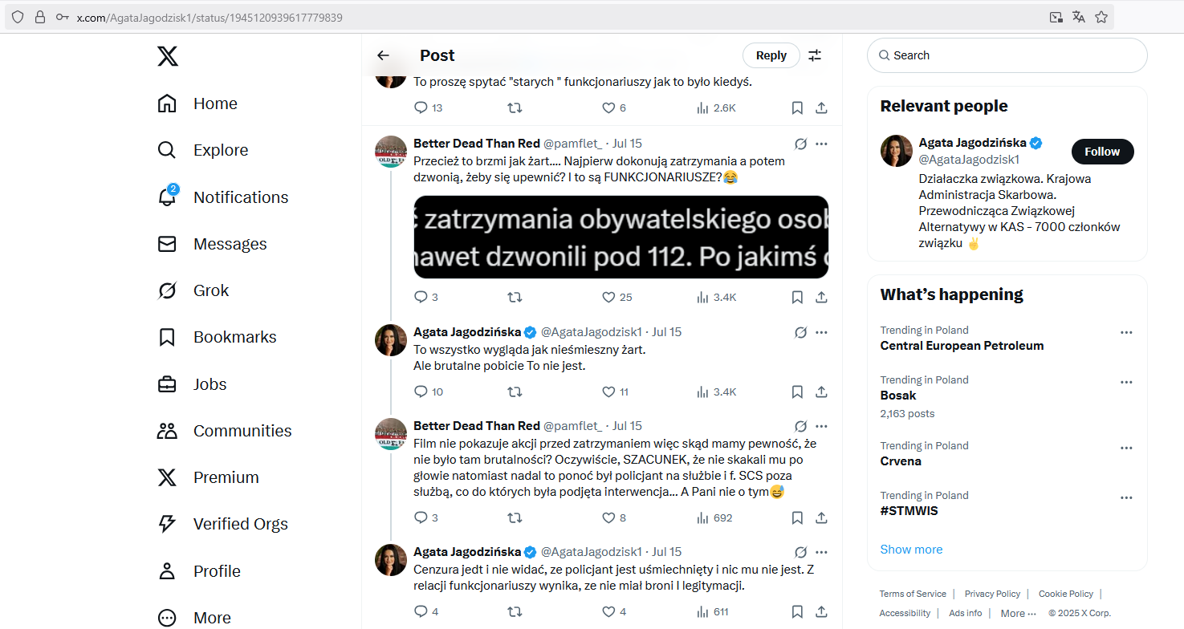Open Profile from sidebar
Viewport: 1184px width, 629px height.
tap(198, 570)
